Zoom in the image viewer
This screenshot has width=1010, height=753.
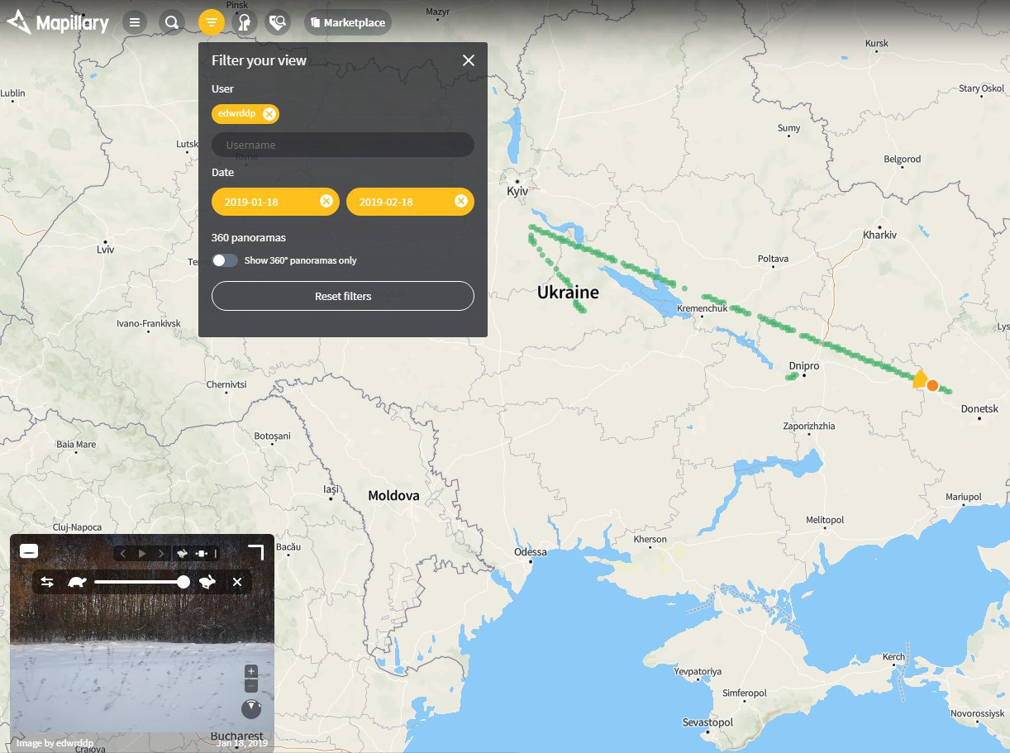[251, 671]
